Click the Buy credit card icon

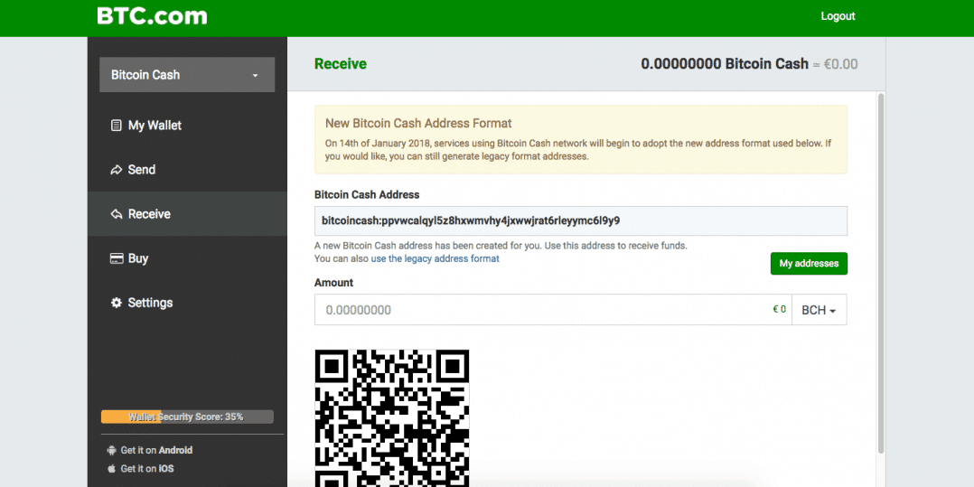(117, 258)
